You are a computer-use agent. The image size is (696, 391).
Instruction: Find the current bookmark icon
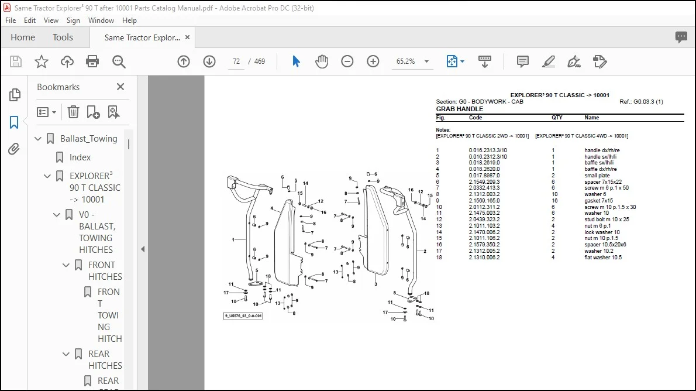tap(113, 112)
